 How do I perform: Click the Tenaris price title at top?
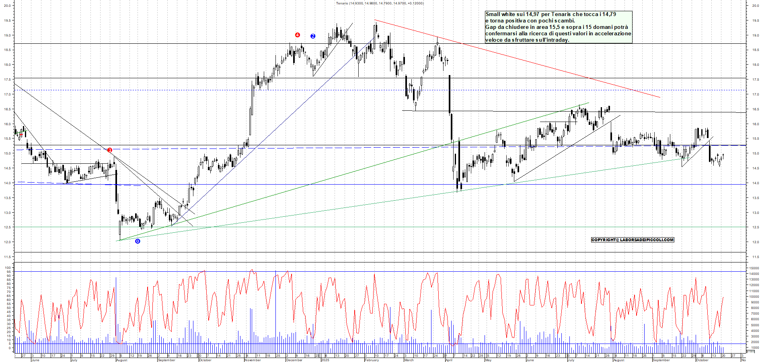pos(380,3)
